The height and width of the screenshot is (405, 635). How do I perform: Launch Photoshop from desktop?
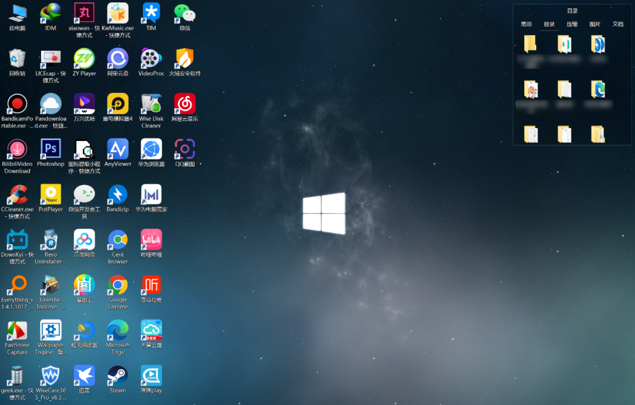[x=51, y=150]
